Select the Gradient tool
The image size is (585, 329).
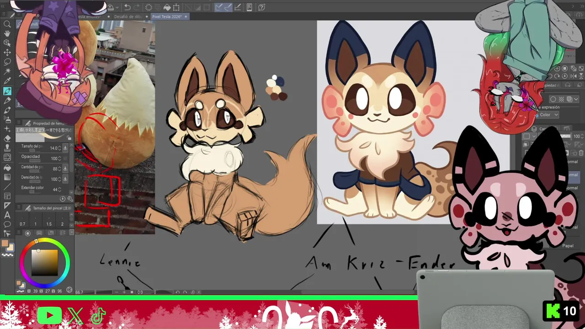coord(7,177)
